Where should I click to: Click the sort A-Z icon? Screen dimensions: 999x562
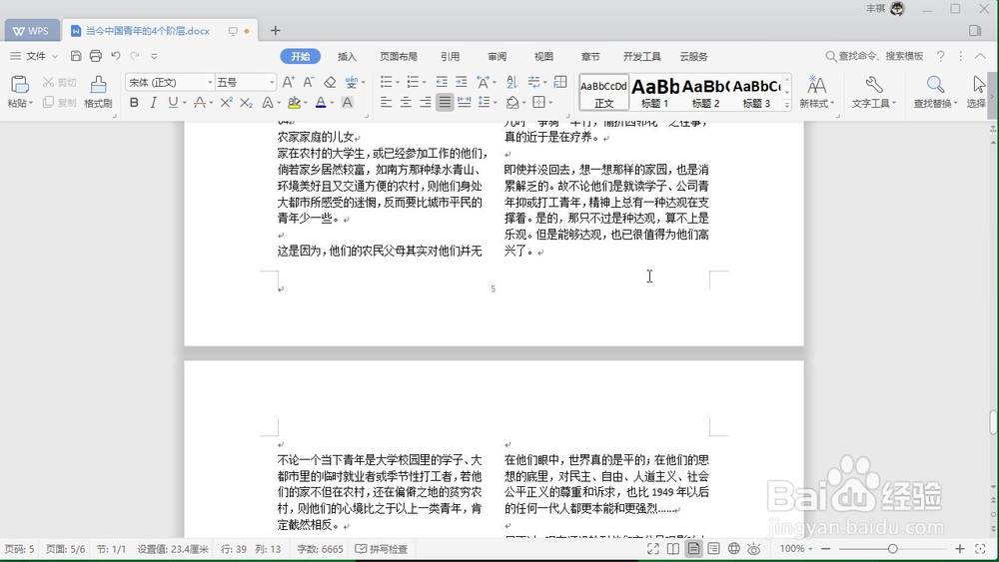[x=511, y=82]
